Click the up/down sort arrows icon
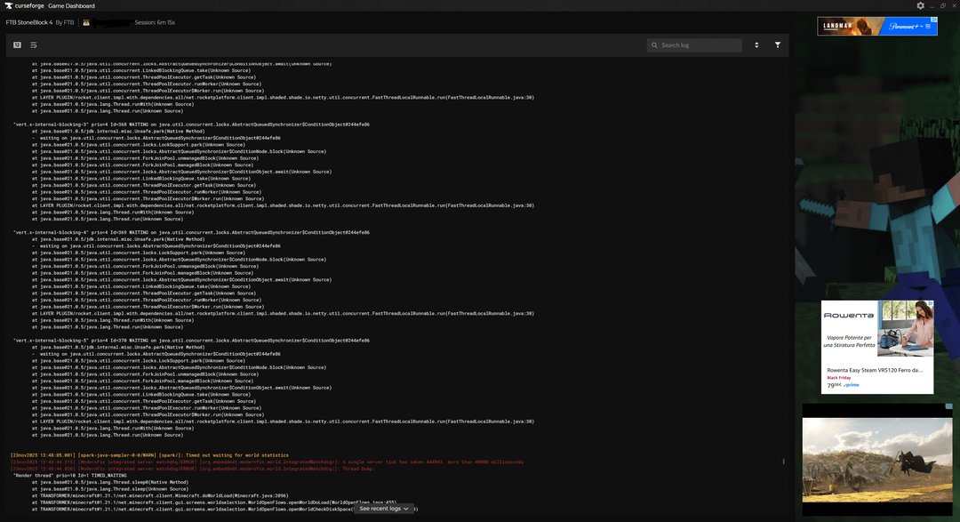Image resolution: width=960 pixels, height=522 pixels. [756, 44]
